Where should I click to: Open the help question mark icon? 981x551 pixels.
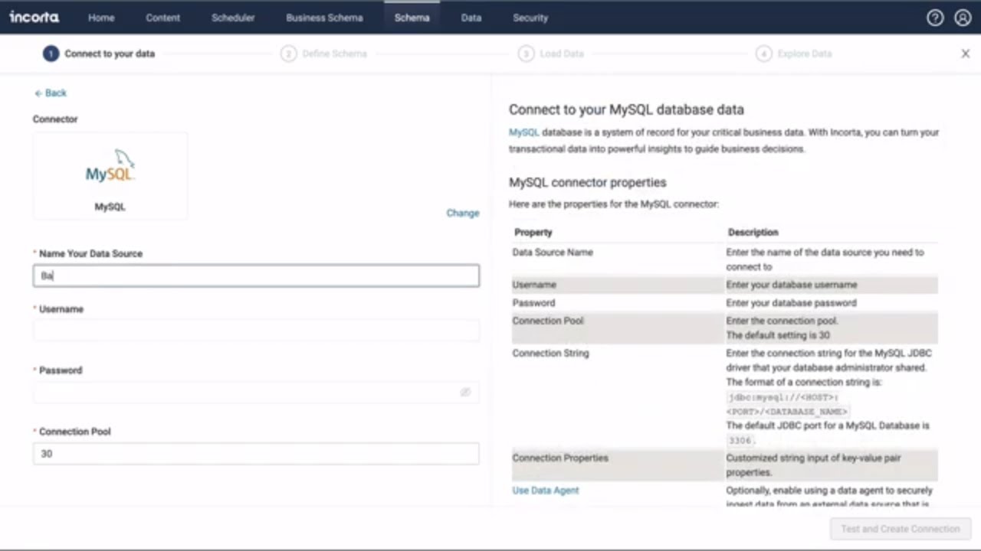coord(935,18)
